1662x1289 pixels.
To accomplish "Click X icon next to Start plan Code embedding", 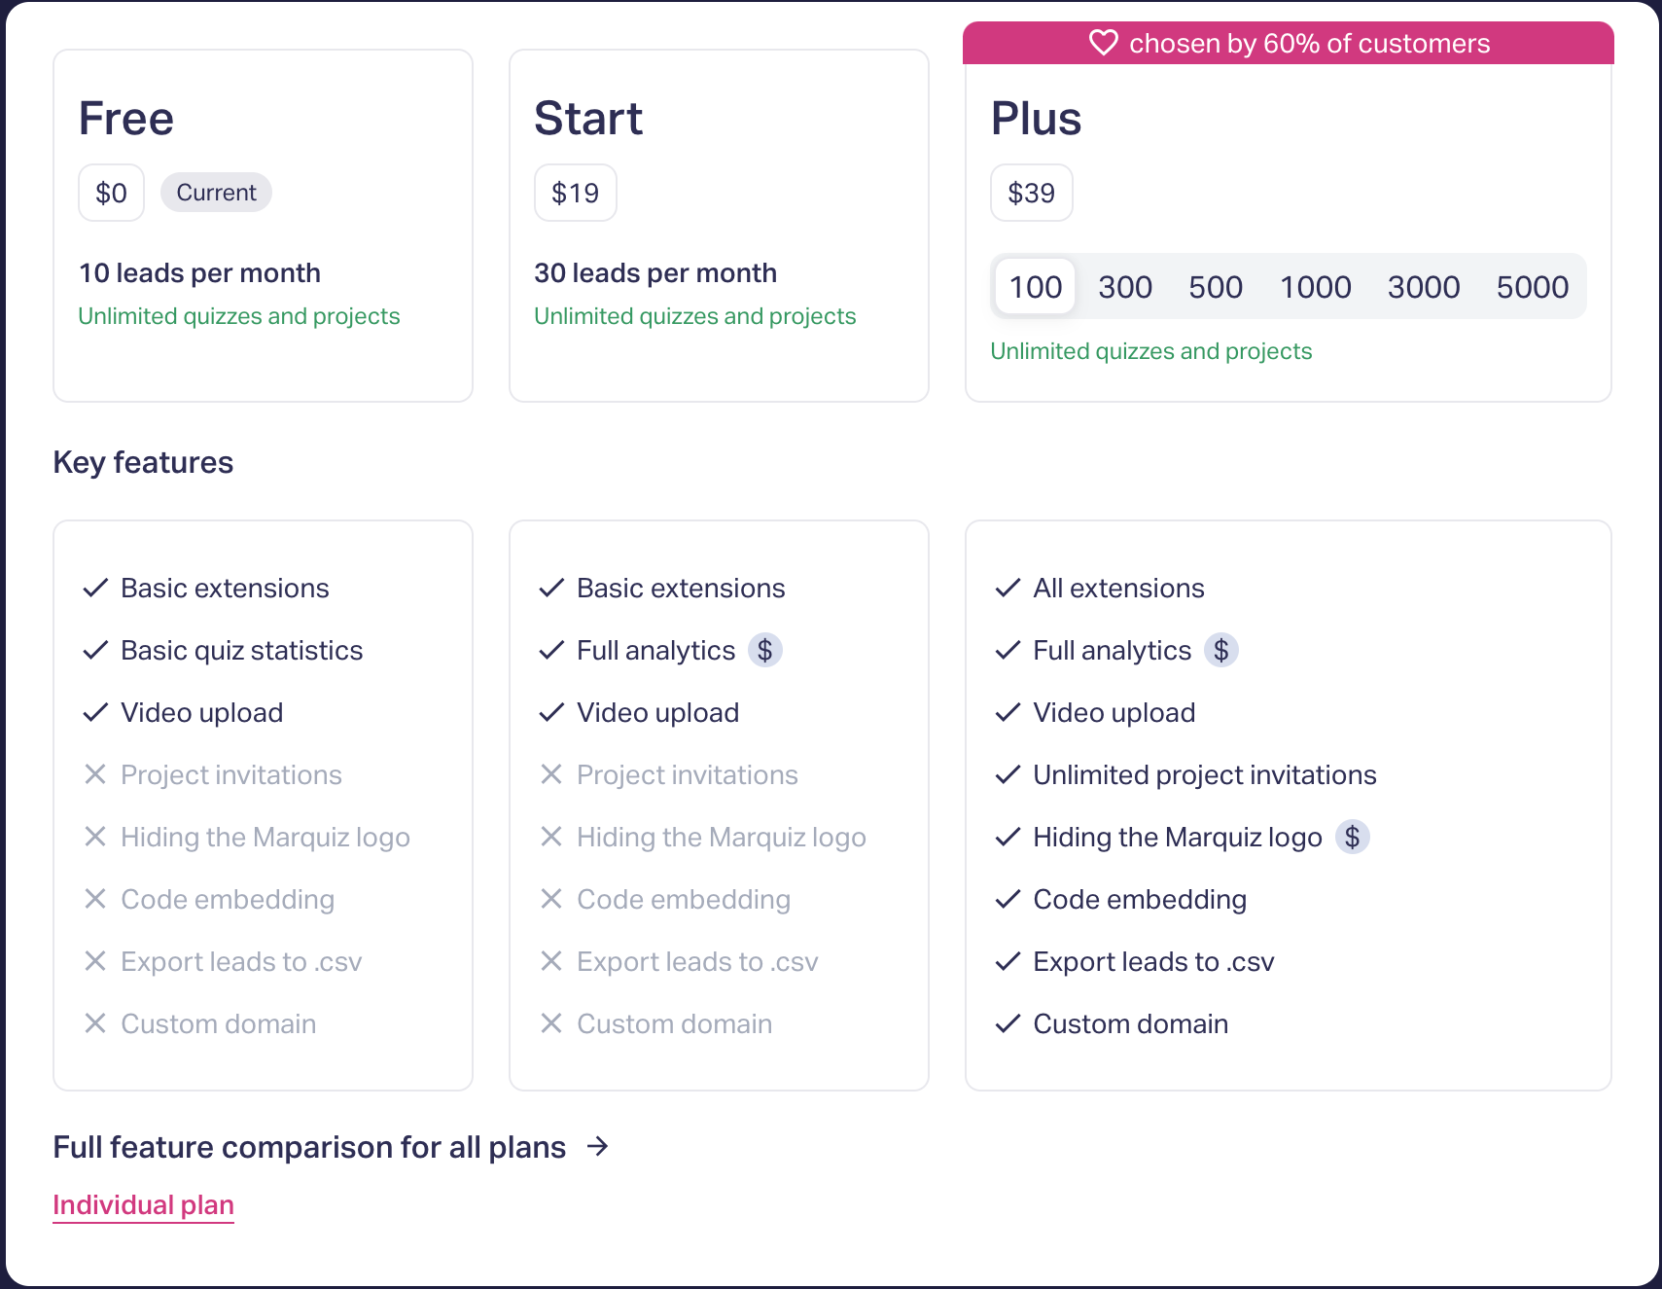I will coord(551,899).
